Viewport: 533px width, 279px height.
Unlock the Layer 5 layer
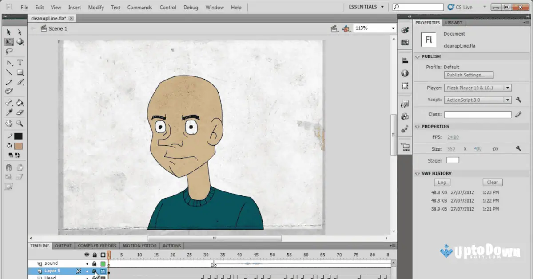95,271
